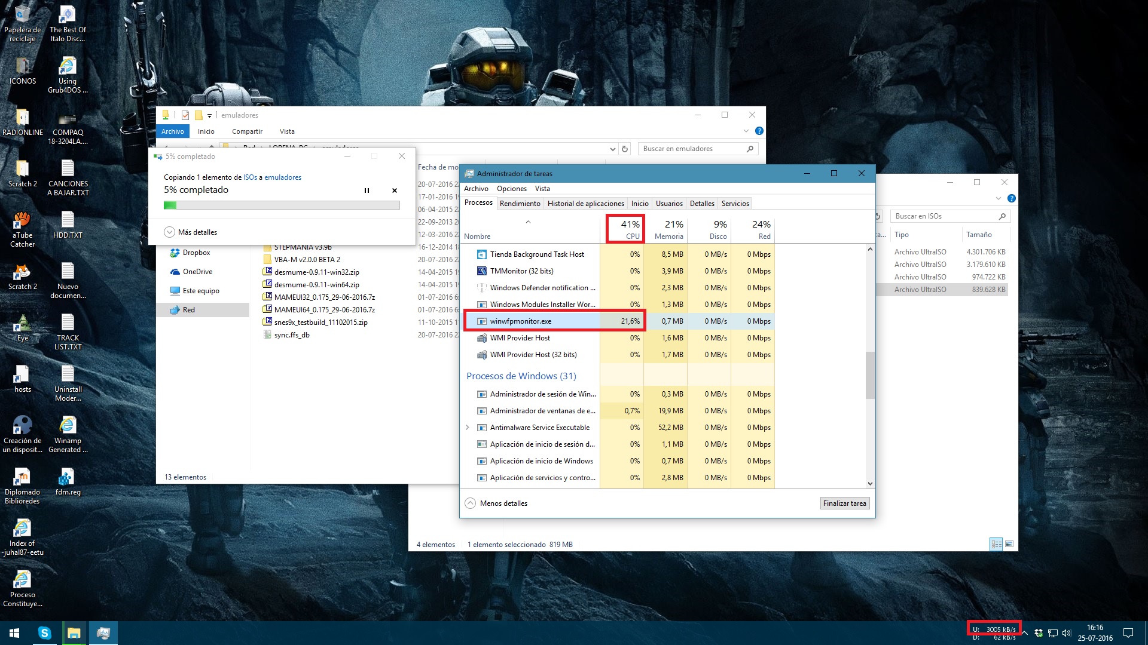This screenshot has width=1148, height=645.
Task: Select the fdm.reg desktop icon
Action: click(68, 482)
